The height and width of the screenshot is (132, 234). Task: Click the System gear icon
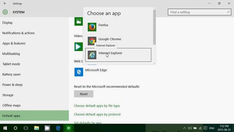(5, 12)
